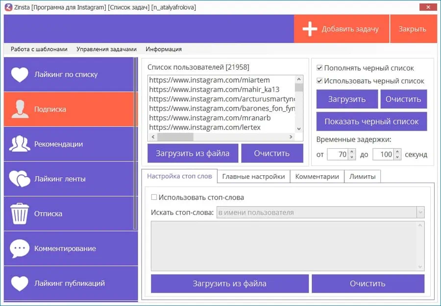
Task: Click the plus icon on Добавить задачу
Action: 310,29
